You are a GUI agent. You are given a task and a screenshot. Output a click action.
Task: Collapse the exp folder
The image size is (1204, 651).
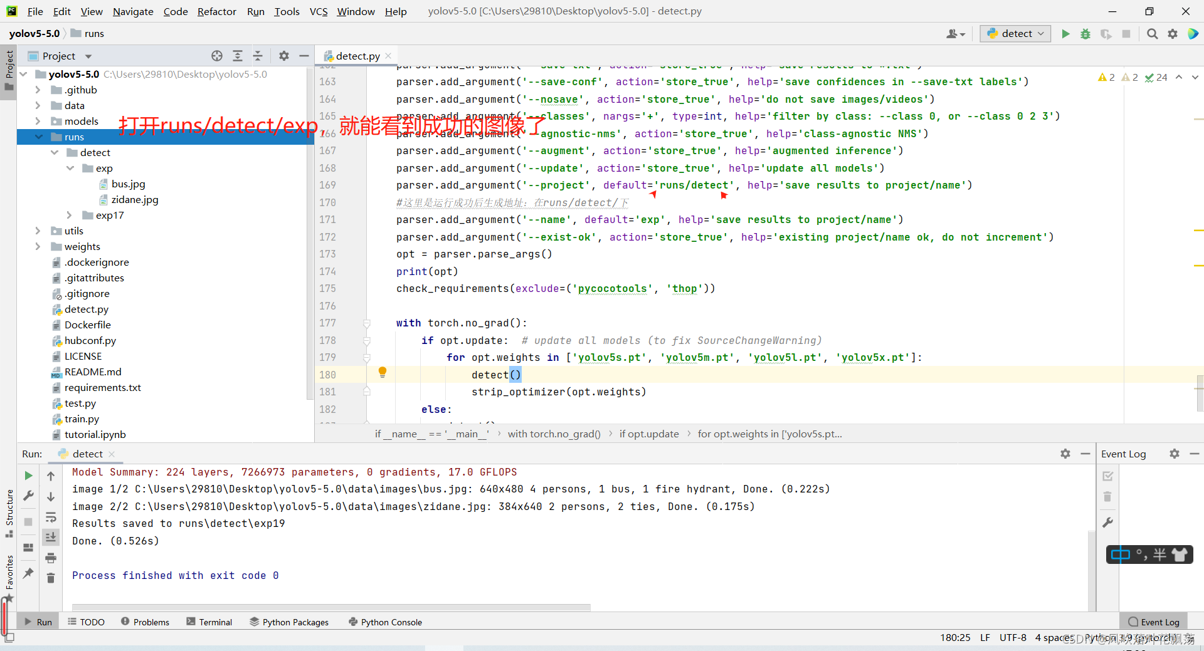pos(70,168)
